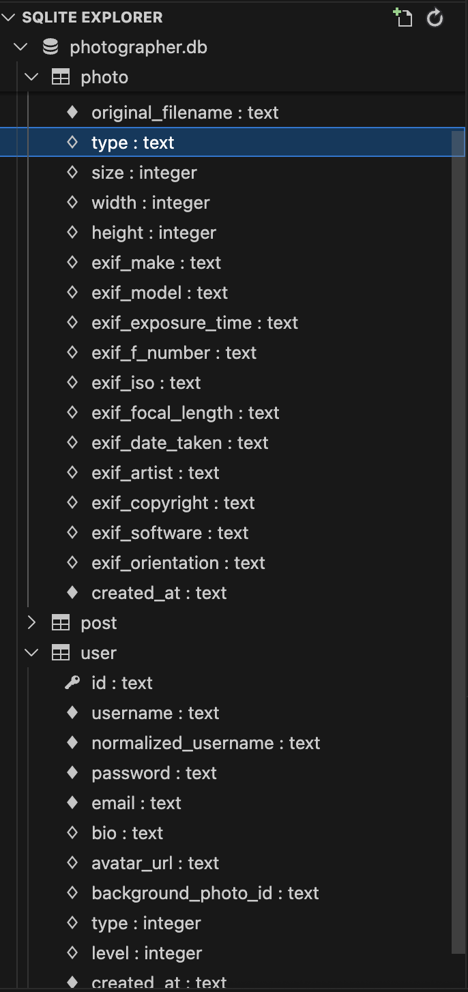Click the photo table icon

click(x=61, y=77)
